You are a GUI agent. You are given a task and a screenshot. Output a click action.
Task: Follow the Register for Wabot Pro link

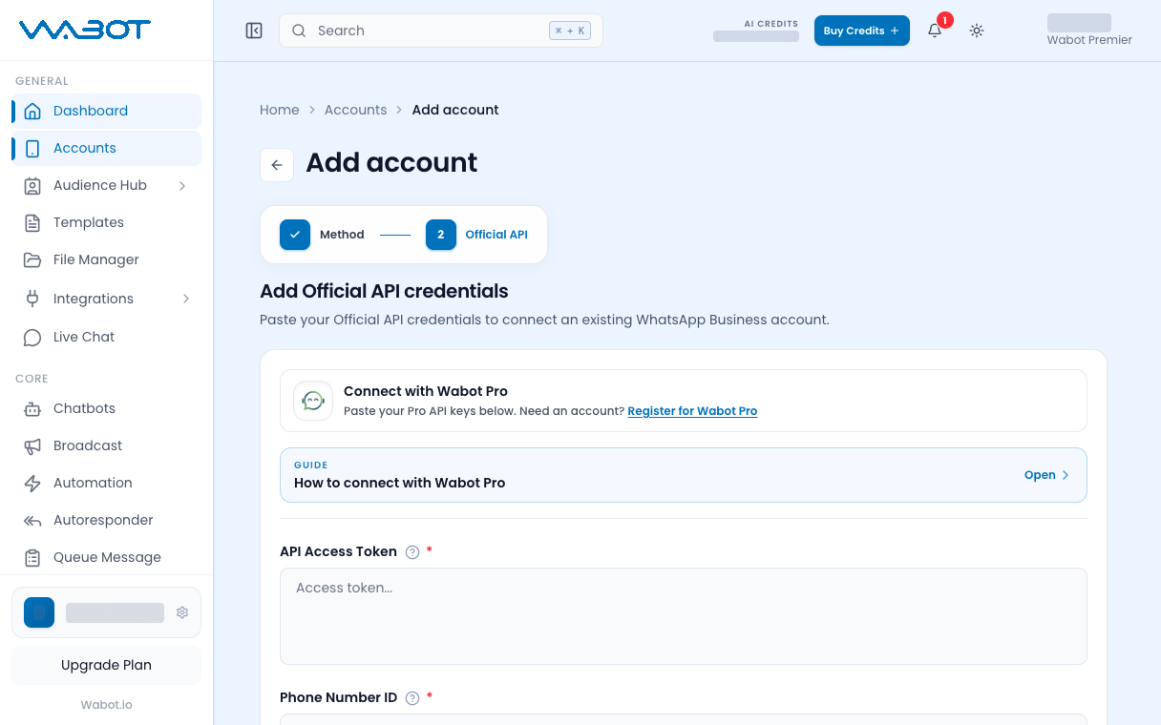click(692, 411)
